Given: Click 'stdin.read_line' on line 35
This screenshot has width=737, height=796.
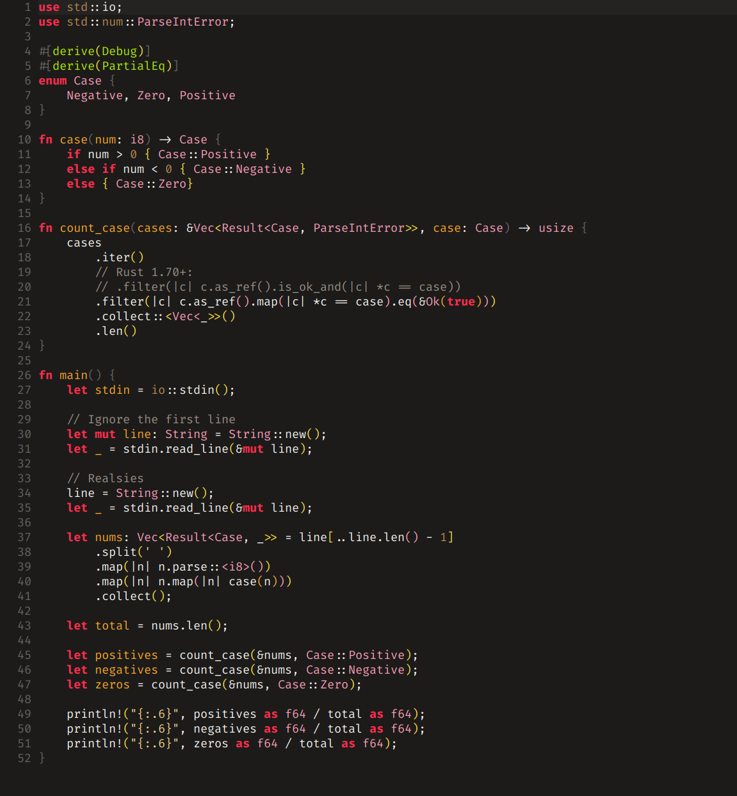Looking at the screenshot, I should 176,508.
